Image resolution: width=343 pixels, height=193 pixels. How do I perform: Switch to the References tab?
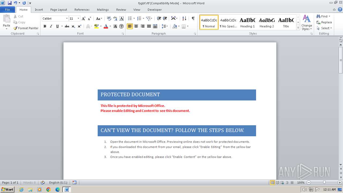click(82, 10)
